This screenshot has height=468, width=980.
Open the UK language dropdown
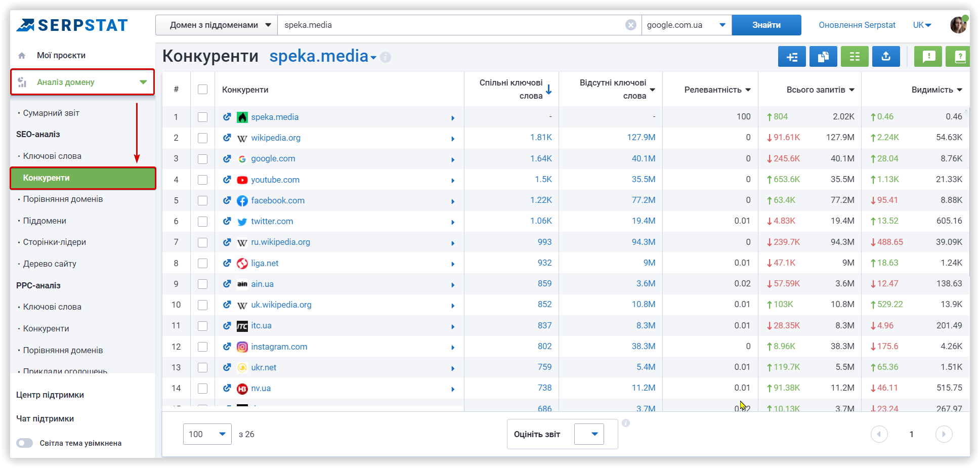click(922, 25)
